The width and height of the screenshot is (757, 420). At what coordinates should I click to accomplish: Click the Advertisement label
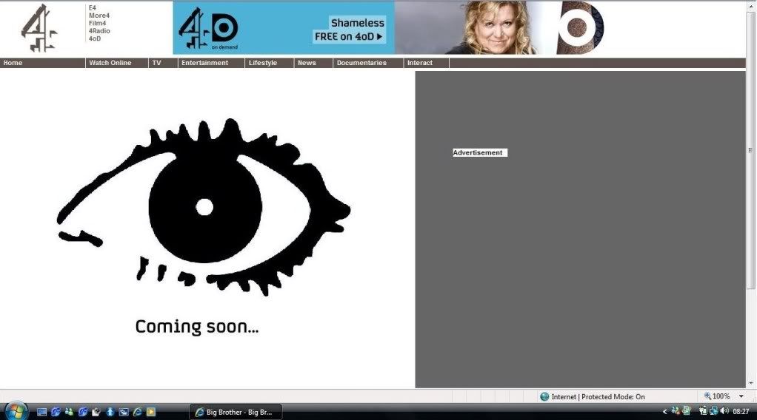click(480, 152)
